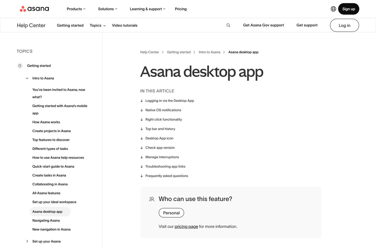Viewport: 376px width, 248px height.
Task: Open the Learning & support dropdown
Action: coord(148,9)
